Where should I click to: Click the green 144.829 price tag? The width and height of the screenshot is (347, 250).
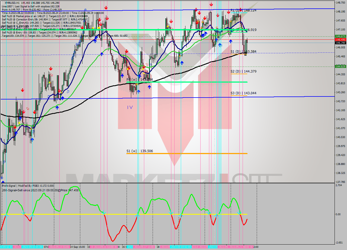340,66
